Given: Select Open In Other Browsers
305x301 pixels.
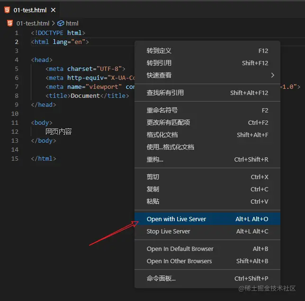Looking at the screenshot, I should (207, 261).
